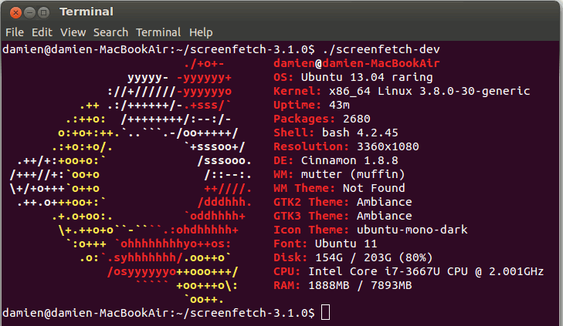The height and width of the screenshot is (326, 563).
Task: Click the WM Theme value 'Not Found'
Action: 374,189
